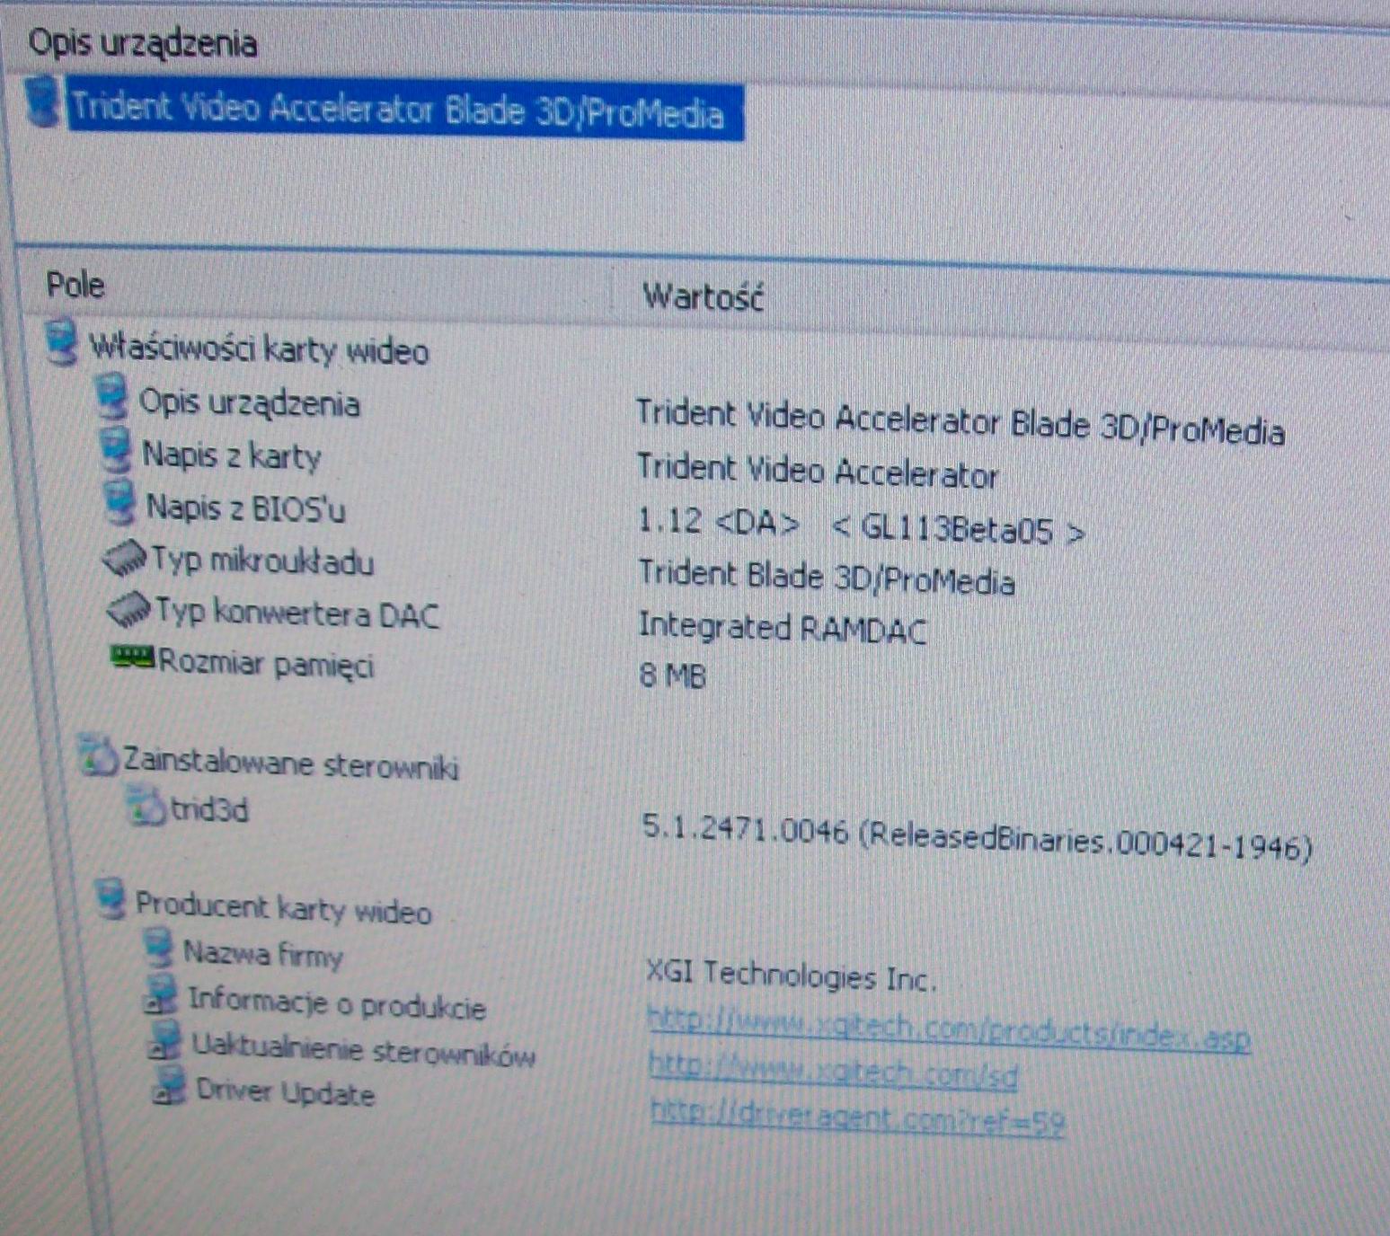
Task: Select the XGI Technologies Inc. value
Action: 791,976
